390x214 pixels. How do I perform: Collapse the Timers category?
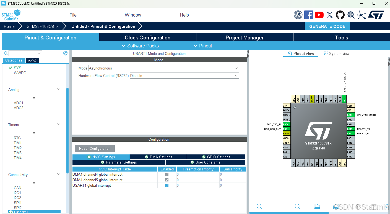tap(59, 124)
